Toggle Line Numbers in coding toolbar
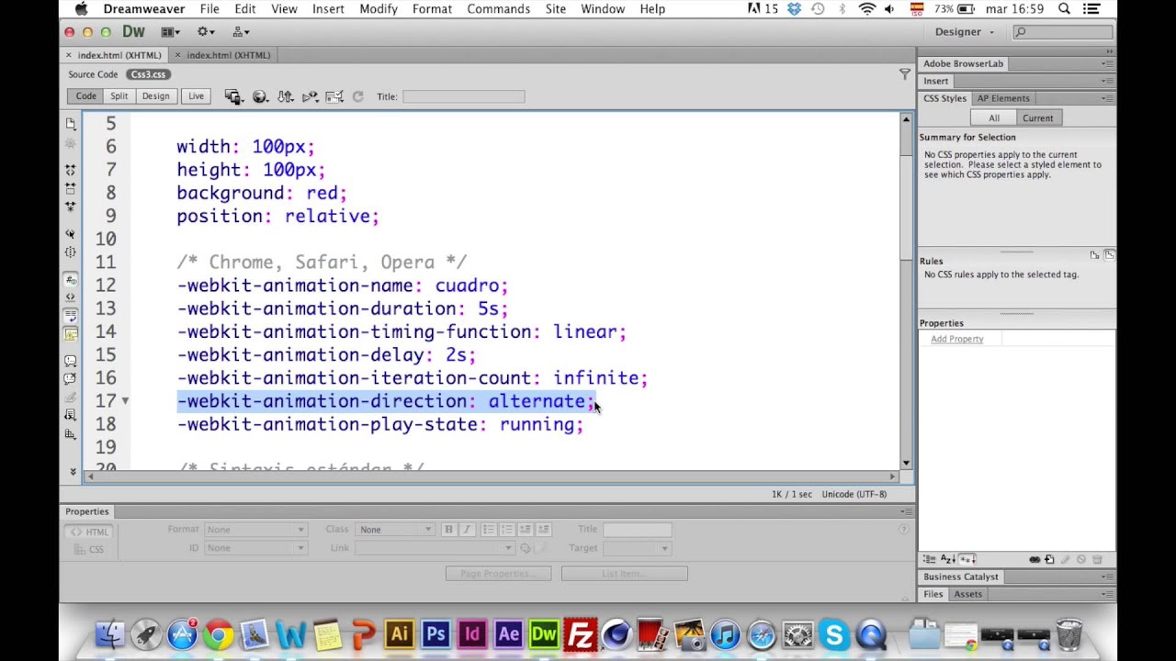 click(71, 279)
